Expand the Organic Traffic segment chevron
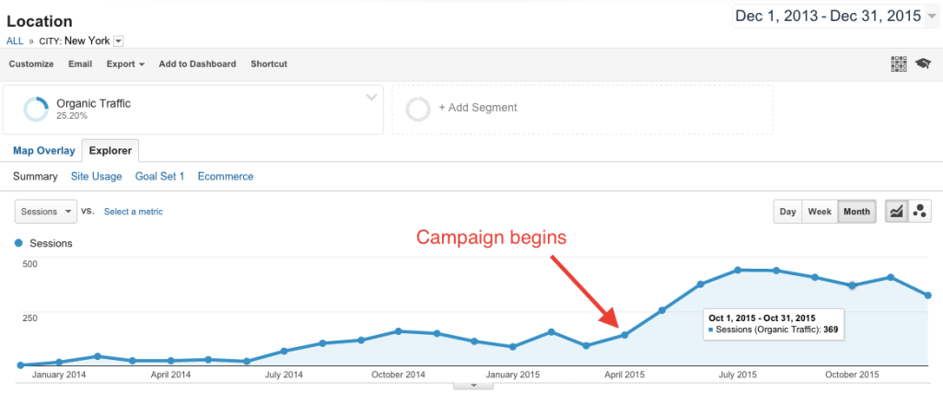 click(371, 97)
